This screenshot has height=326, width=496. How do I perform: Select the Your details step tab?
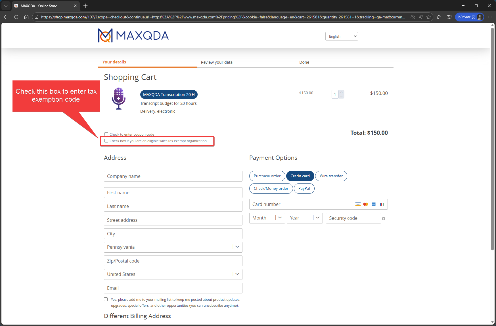coord(114,62)
